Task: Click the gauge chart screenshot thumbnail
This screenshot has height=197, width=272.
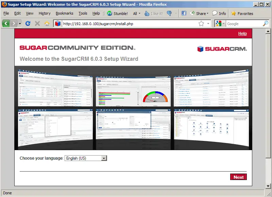Action: click(x=133, y=91)
